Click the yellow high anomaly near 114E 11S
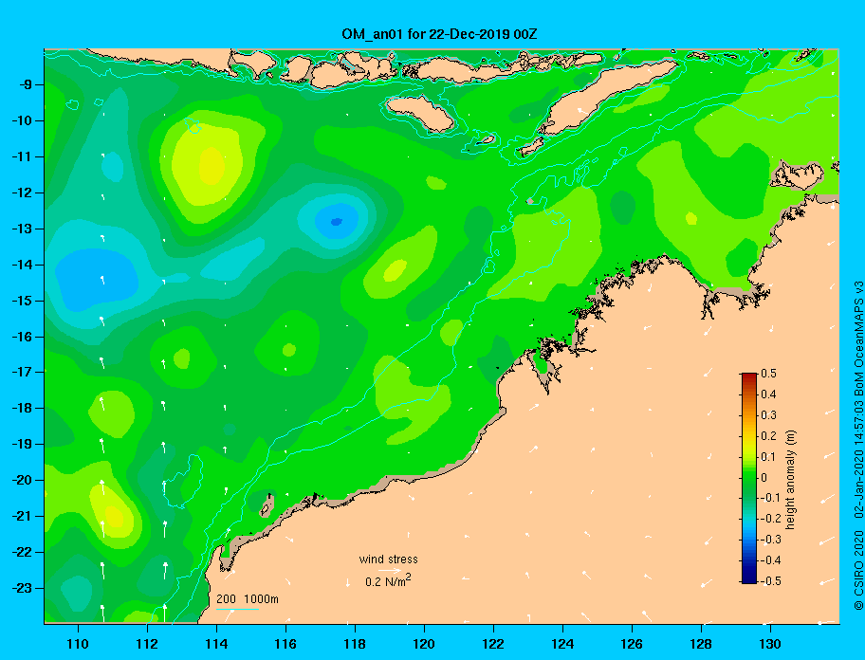The image size is (865, 660). pyautogui.click(x=212, y=165)
